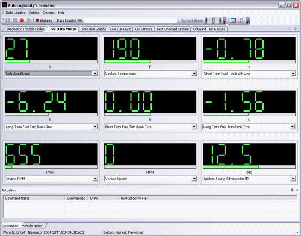Click the stop logging square icon
This screenshot has width=301, height=236.
click(14, 21)
